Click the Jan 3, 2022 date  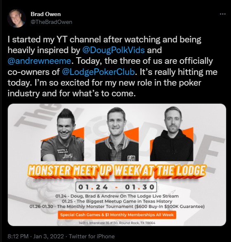[48, 236]
